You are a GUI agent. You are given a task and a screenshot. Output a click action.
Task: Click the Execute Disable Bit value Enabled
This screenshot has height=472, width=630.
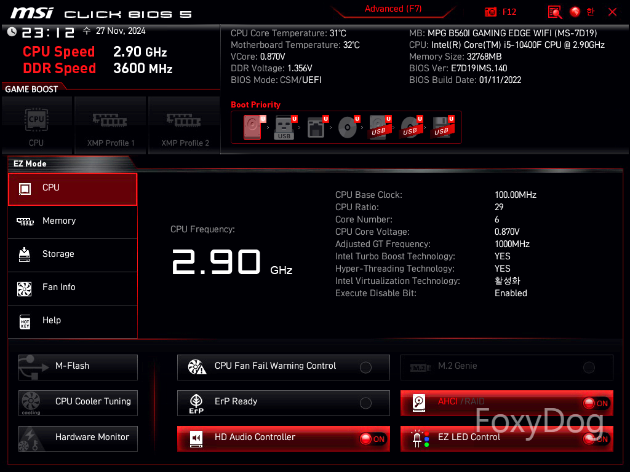pyautogui.click(x=511, y=293)
